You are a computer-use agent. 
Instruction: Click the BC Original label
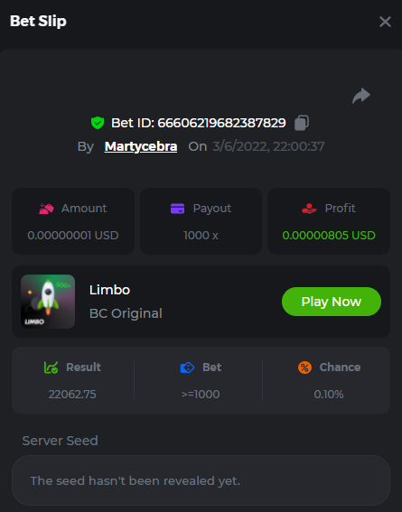(126, 313)
